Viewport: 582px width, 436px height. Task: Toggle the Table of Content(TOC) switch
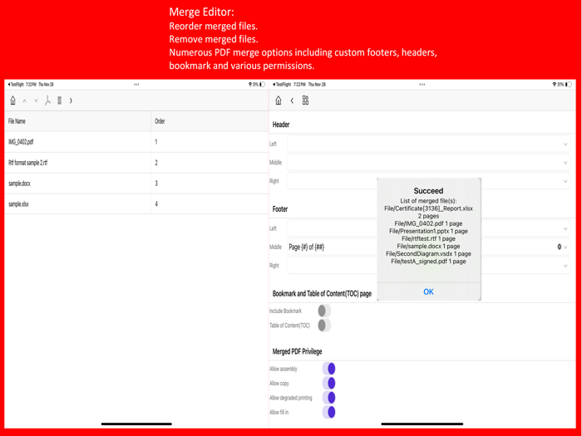(324, 326)
